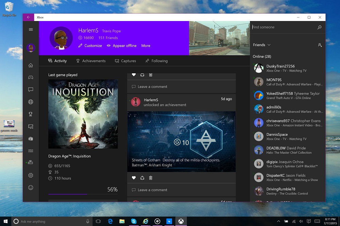
Task: Open the Following tab
Action: 156,61
